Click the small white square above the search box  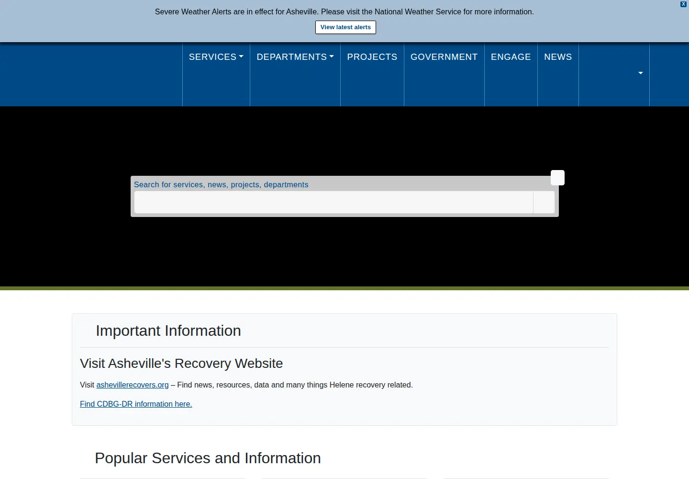557,178
